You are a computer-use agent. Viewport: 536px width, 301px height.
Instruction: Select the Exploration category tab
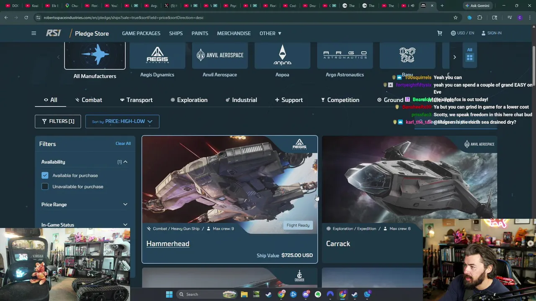coord(189,100)
